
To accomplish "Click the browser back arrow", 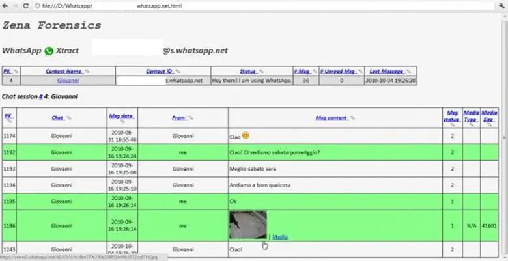I will 6,6.
